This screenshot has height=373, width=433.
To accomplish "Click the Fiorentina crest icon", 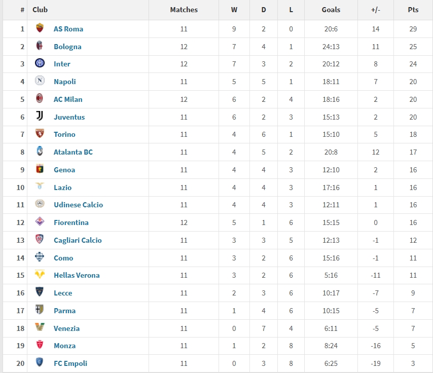I will pyautogui.click(x=40, y=222).
